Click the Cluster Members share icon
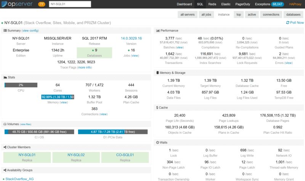This screenshot has width=305, height=181. (5, 147)
